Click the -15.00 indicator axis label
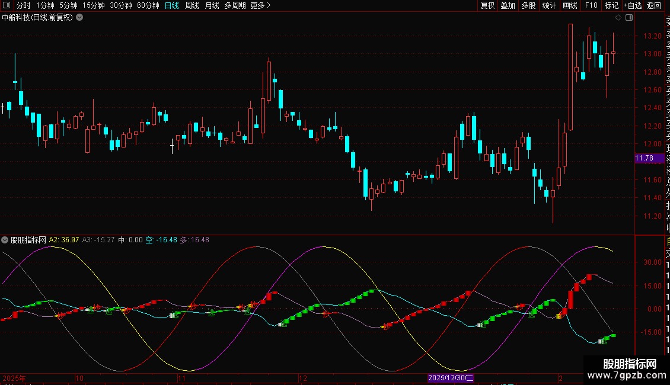670x385 pixels. pos(651,332)
